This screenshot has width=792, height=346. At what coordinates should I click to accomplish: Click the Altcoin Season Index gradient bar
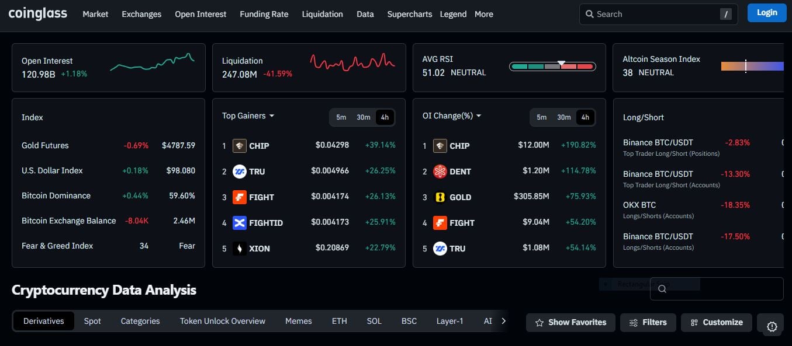752,66
